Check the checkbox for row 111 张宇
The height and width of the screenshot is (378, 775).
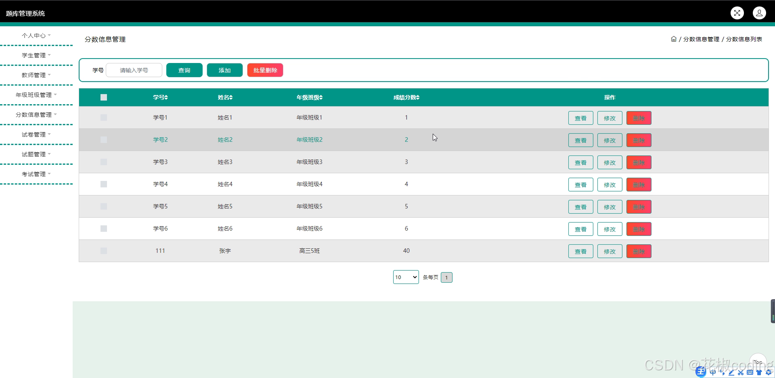click(104, 251)
